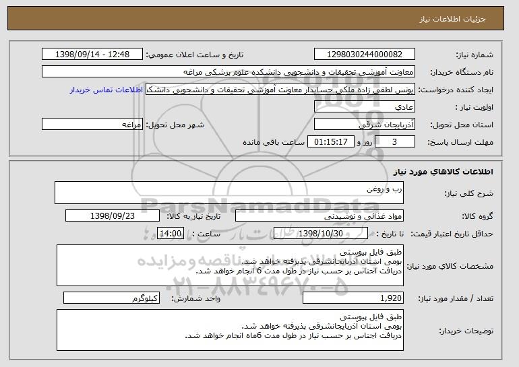Click the buyer notes text box
Screen dimensions: 519x367
point(230,330)
